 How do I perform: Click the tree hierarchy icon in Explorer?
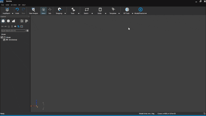coord(27,21)
